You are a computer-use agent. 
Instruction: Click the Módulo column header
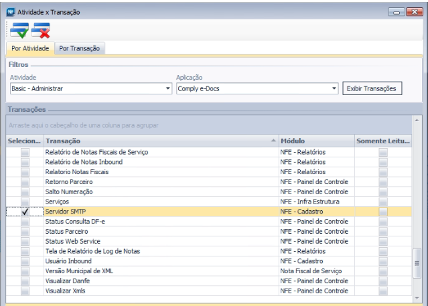pos(315,141)
